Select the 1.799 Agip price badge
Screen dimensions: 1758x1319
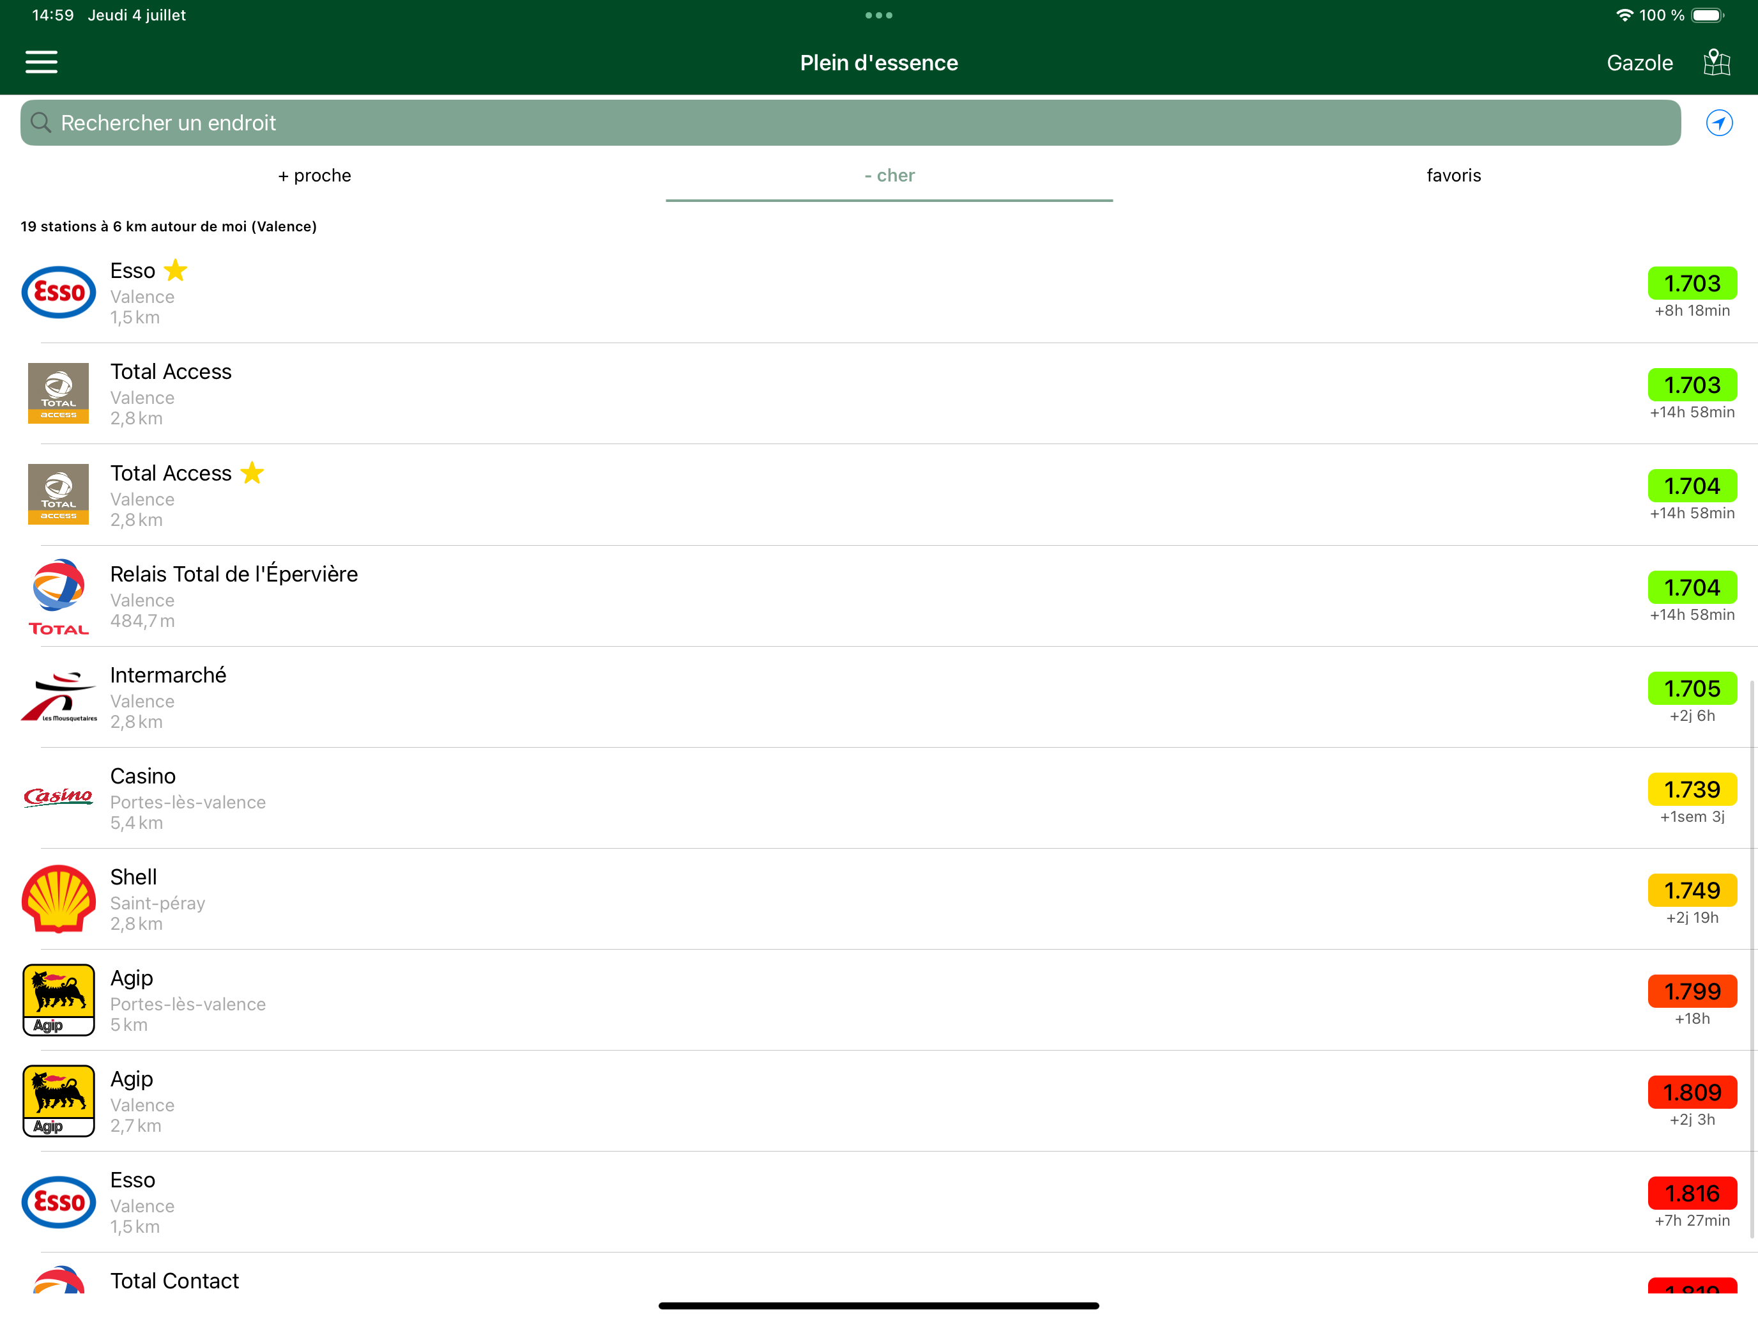1692,991
